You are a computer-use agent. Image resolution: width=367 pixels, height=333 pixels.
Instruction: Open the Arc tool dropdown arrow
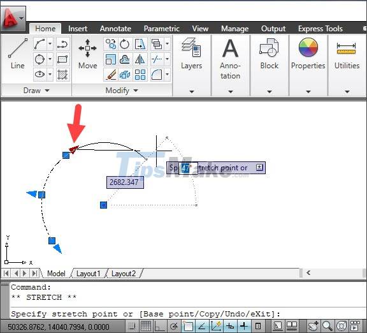[50, 44]
